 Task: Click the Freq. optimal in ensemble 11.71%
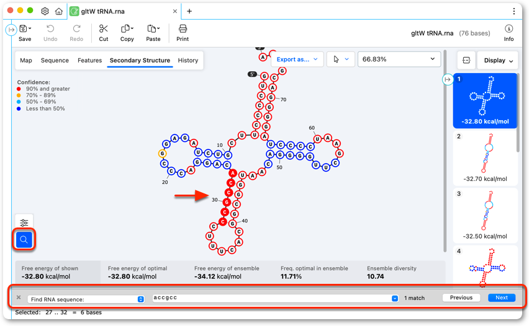pyautogui.click(x=291, y=276)
